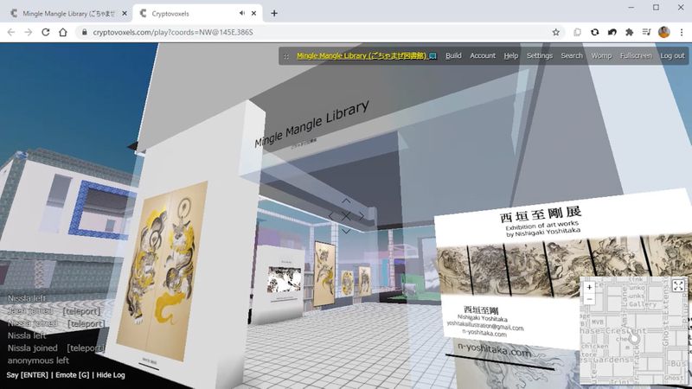Viewport: 692px width, 389px height.
Task: Click Log out in the top bar
Action: click(x=672, y=55)
